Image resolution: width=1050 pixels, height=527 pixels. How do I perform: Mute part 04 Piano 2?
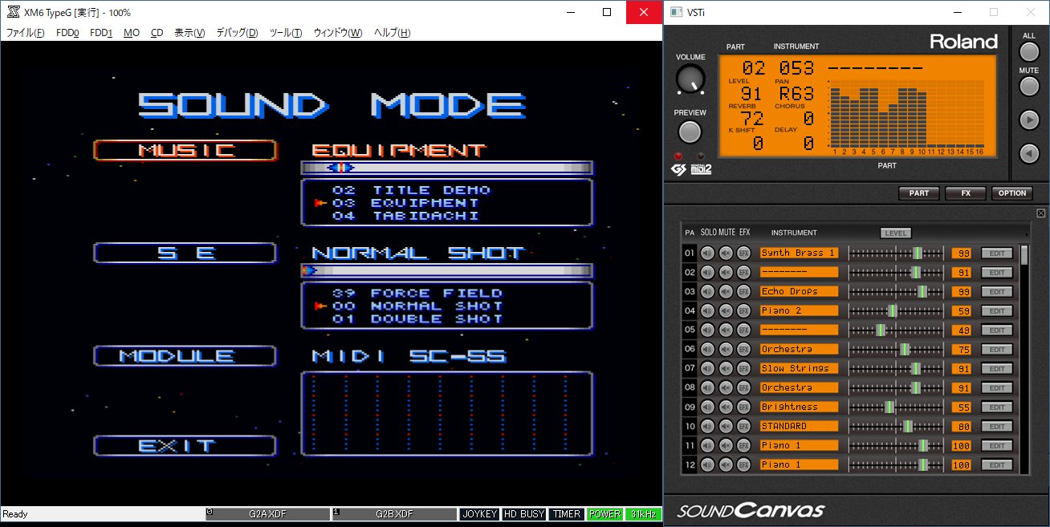(x=726, y=310)
